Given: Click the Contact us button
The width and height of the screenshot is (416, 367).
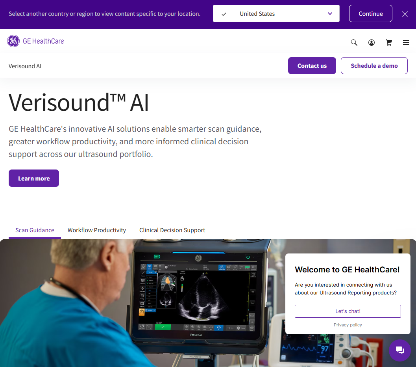Looking at the screenshot, I should pyautogui.click(x=312, y=66).
